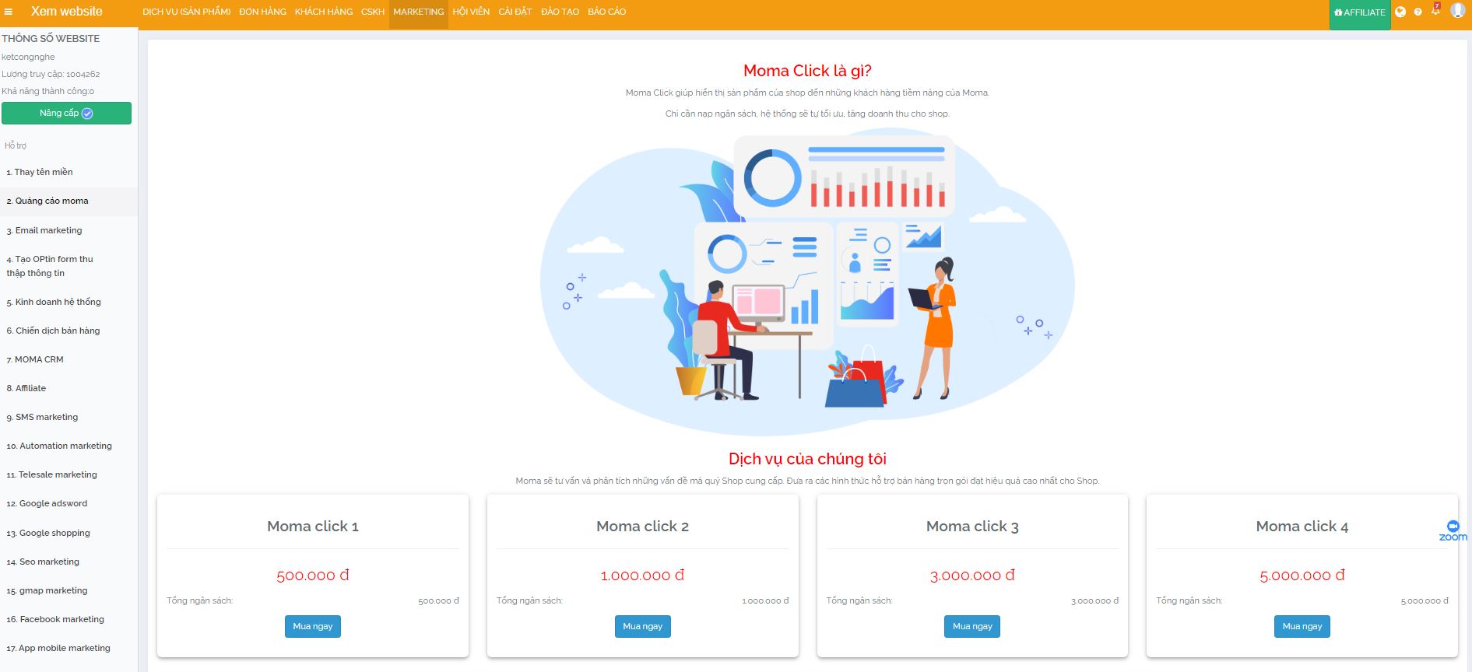Toggle the hamburger sidebar menu icon
This screenshot has width=1472, height=672.
9,12
